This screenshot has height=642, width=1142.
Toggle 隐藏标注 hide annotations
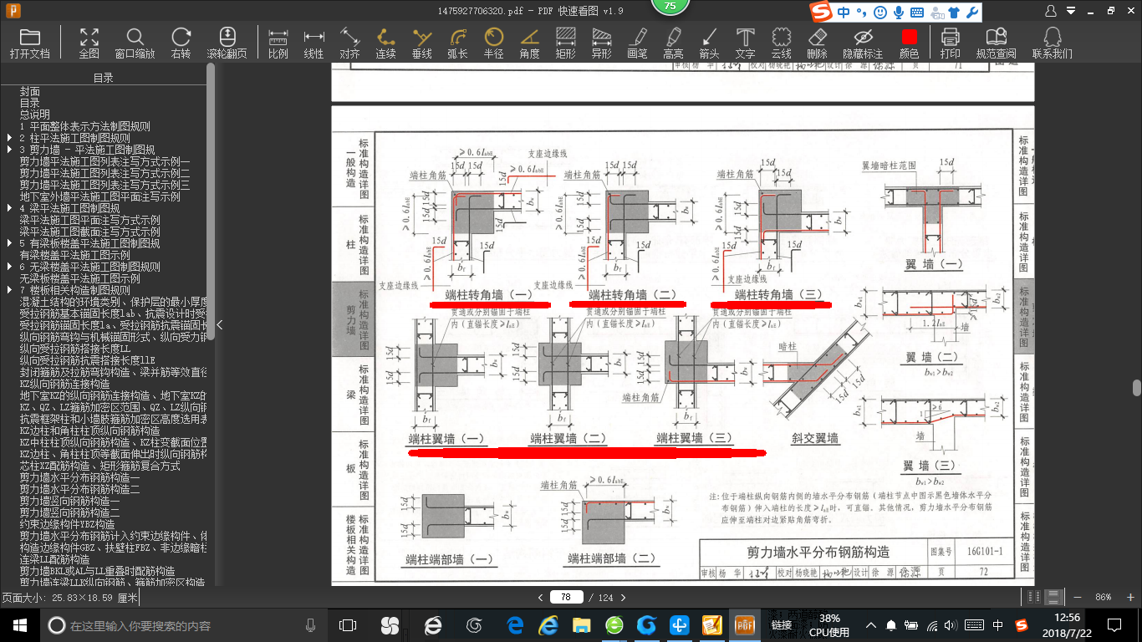click(x=864, y=43)
